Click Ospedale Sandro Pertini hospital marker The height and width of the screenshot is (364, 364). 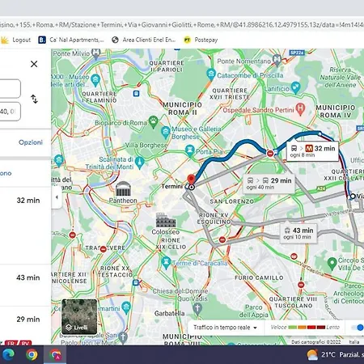pos(300,108)
